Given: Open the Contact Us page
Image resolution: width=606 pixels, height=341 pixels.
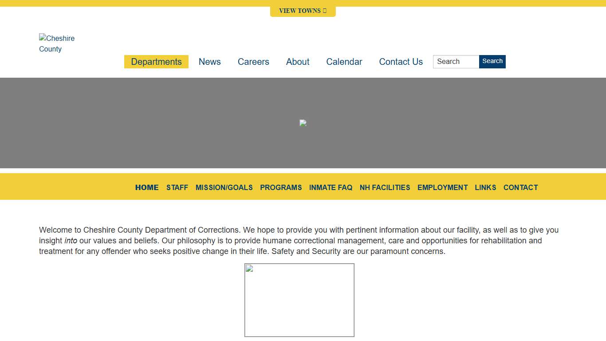Looking at the screenshot, I should click(401, 62).
